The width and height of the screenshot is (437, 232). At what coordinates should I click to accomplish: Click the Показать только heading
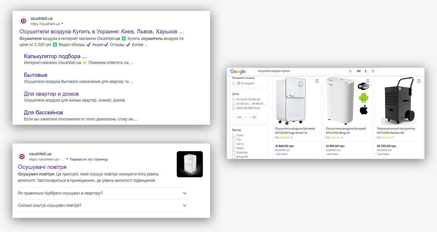[x=243, y=78]
